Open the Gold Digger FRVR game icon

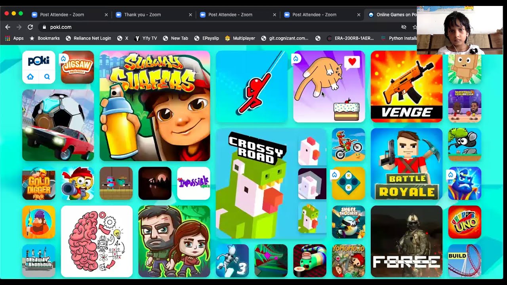[x=39, y=183]
